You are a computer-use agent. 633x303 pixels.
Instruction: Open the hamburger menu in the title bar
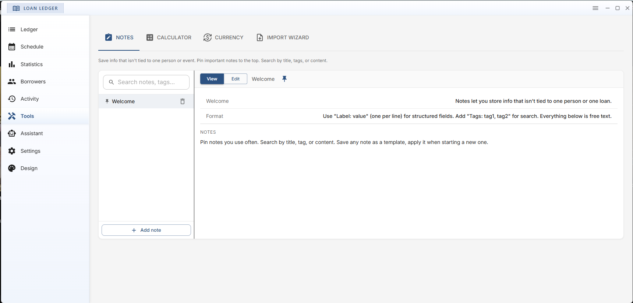(x=595, y=8)
